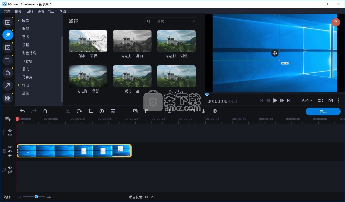This screenshot has width=345, height=202.
Task: Open the 导出 menu in menu bar
Action: pyautogui.click(x=51, y=11)
